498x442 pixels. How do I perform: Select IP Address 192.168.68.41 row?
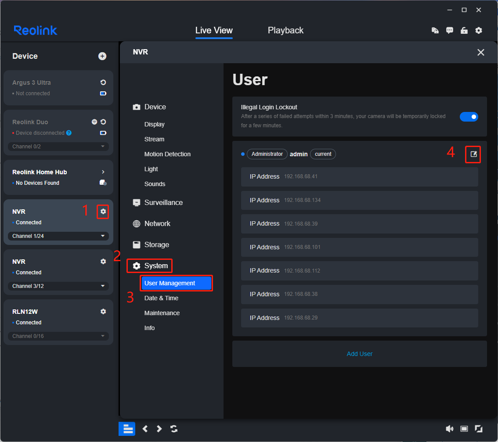pos(360,176)
